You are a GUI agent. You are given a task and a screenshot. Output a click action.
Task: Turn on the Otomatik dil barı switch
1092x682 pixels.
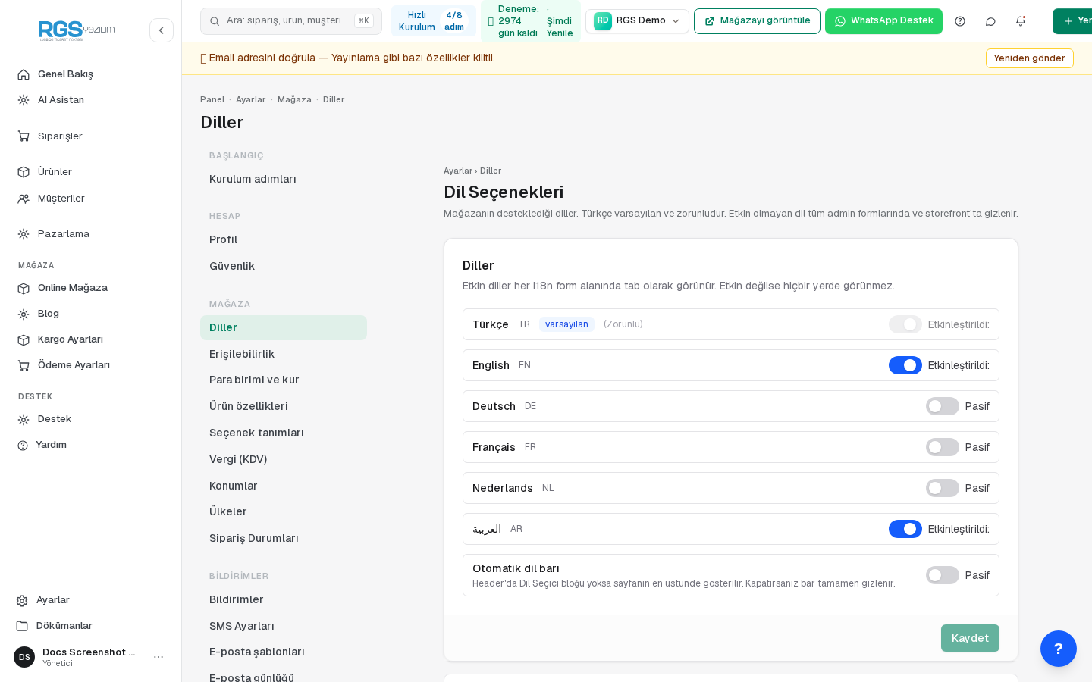(x=943, y=575)
